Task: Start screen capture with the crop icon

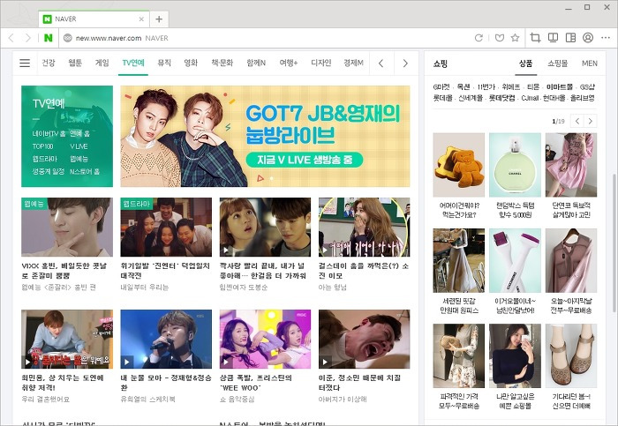Action: [x=535, y=38]
